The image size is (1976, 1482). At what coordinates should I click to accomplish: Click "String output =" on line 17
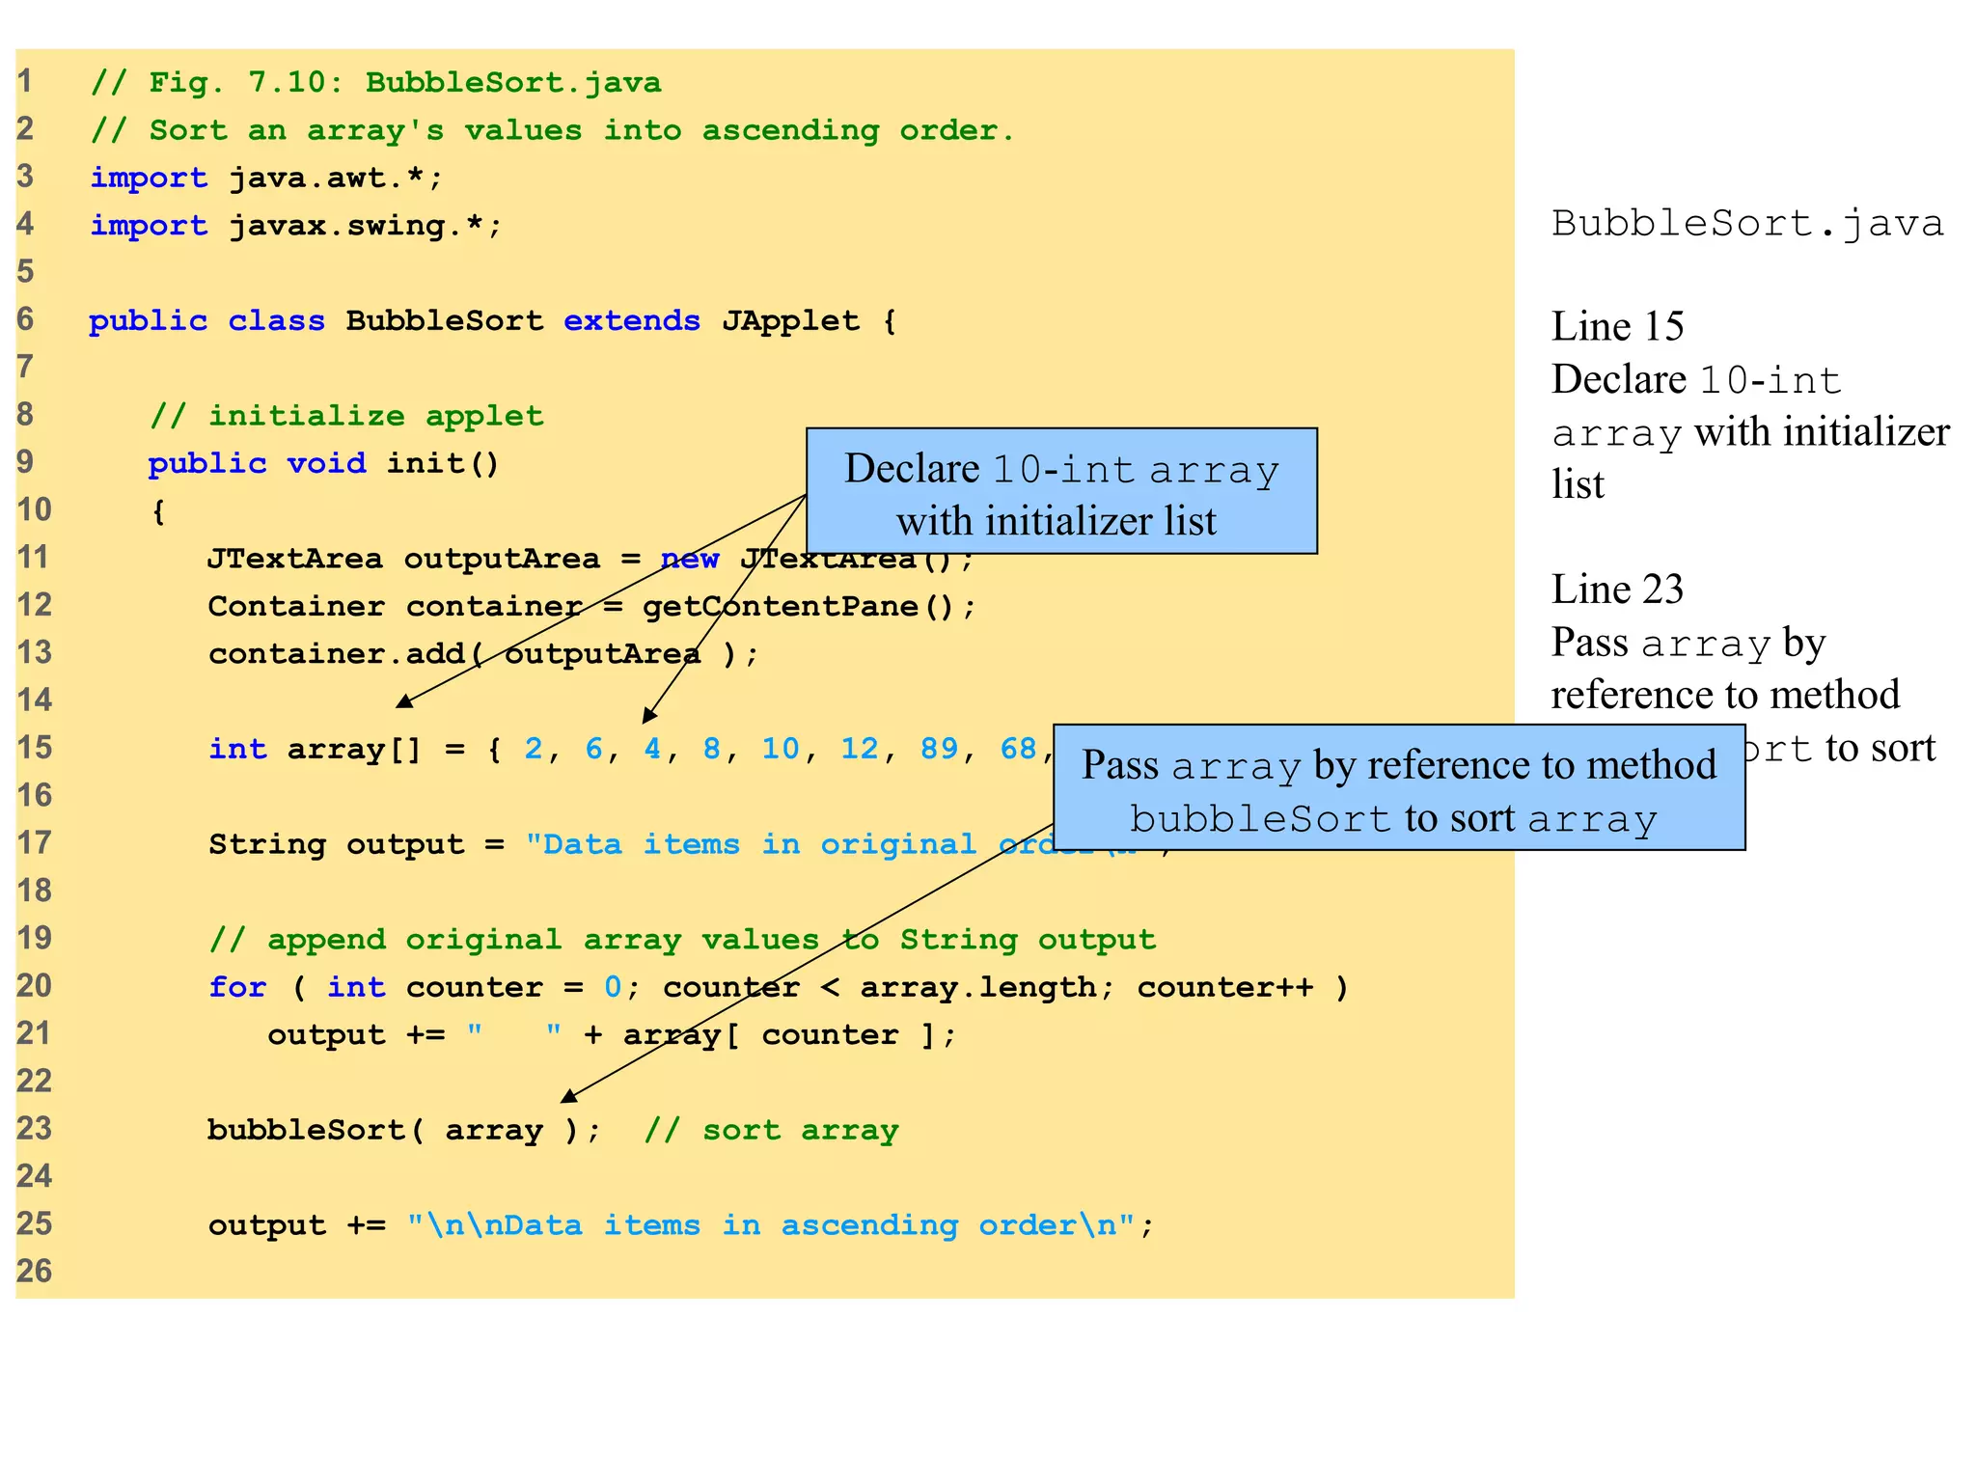coord(356,844)
